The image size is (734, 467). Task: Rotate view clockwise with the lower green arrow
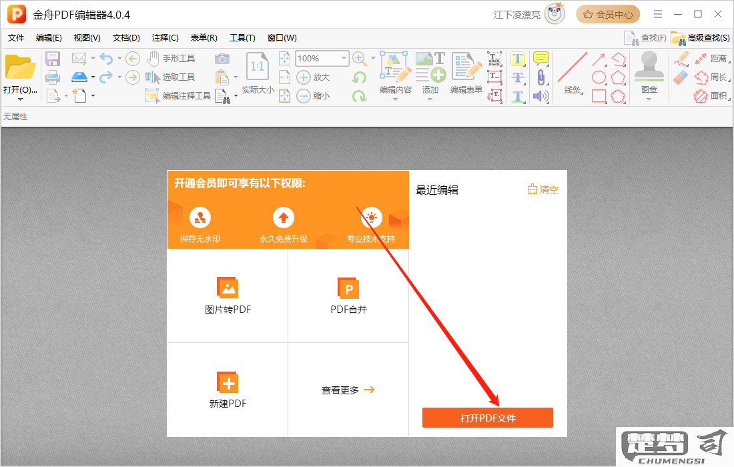tap(360, 96)
